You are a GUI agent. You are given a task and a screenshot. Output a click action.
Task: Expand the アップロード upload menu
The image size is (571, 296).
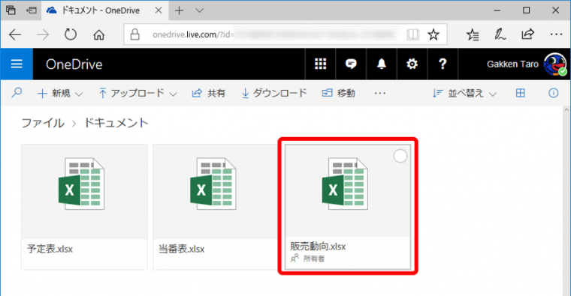pos(137,94)
